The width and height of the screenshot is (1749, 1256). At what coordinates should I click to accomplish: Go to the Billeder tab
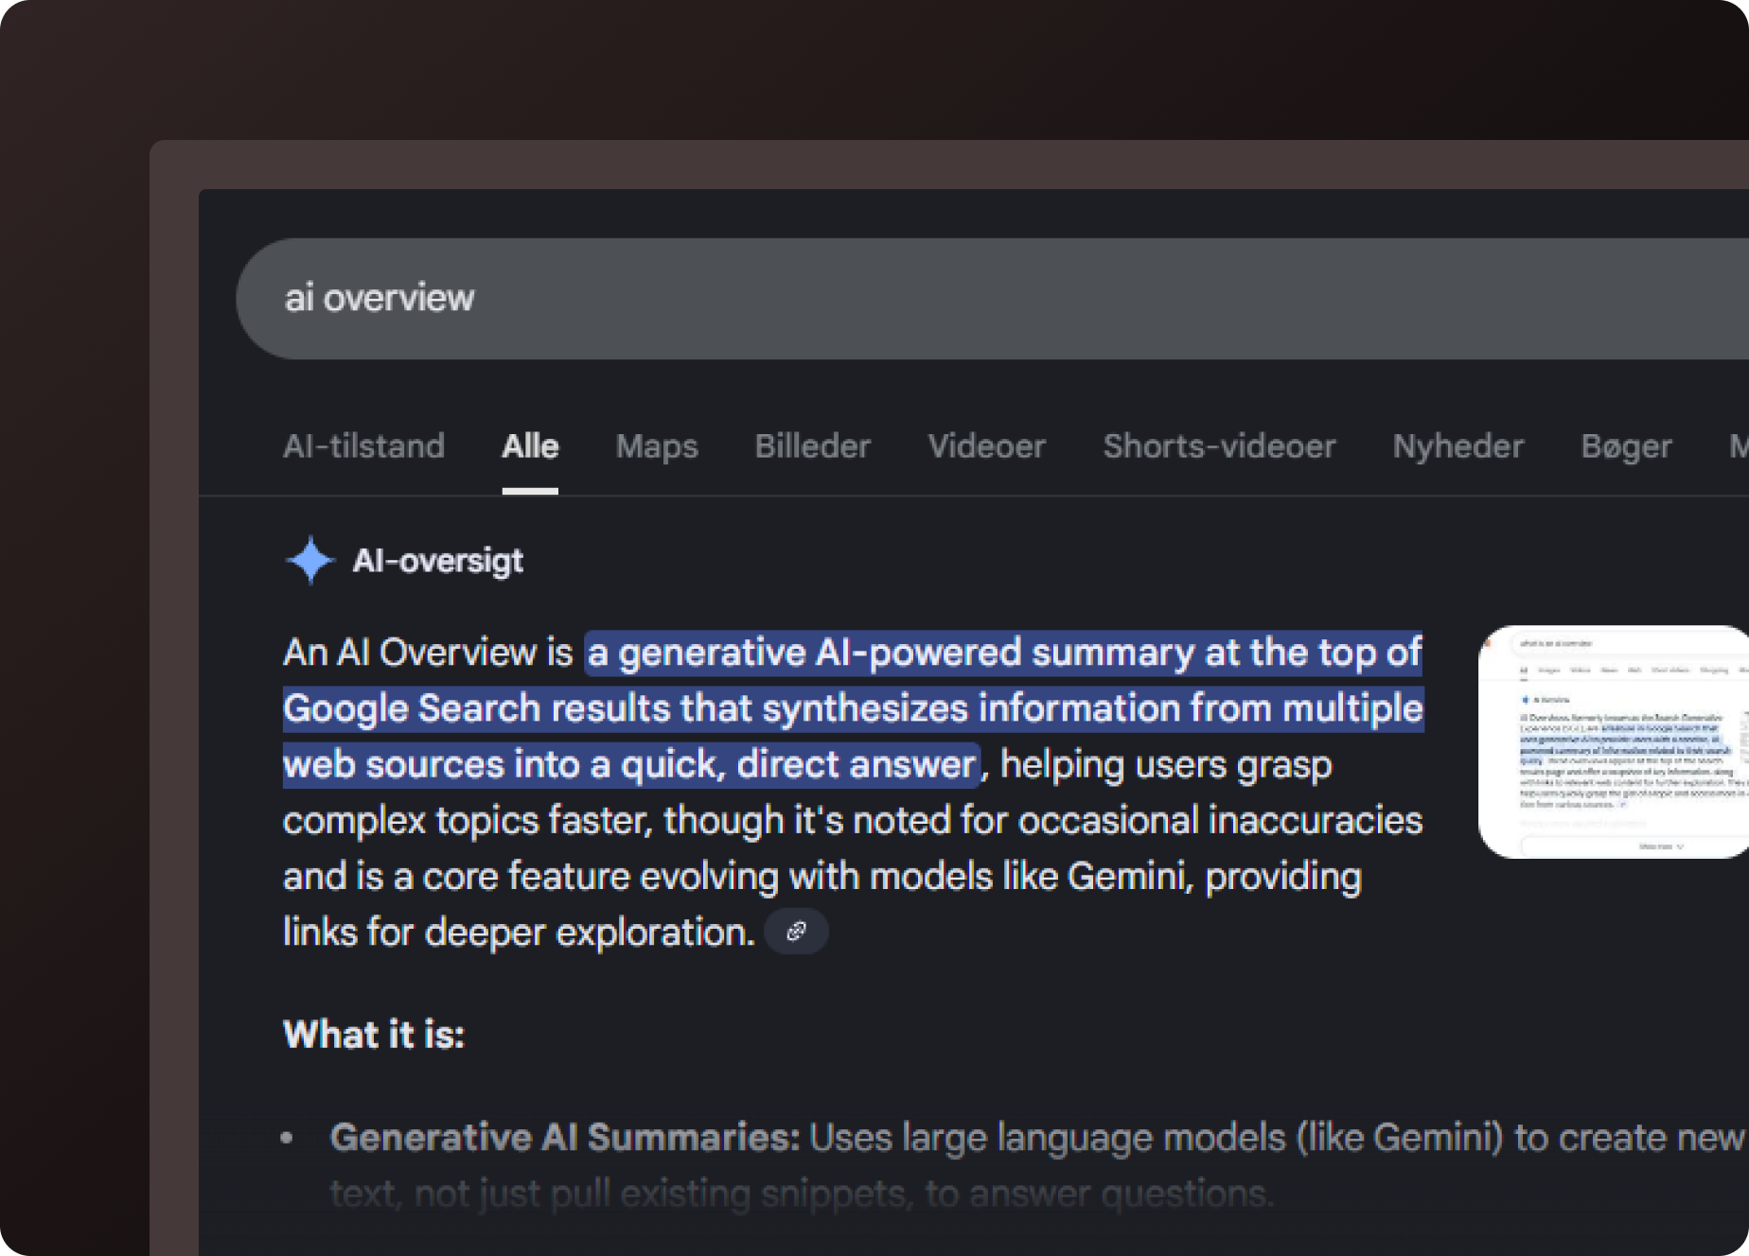pos(812,446)
